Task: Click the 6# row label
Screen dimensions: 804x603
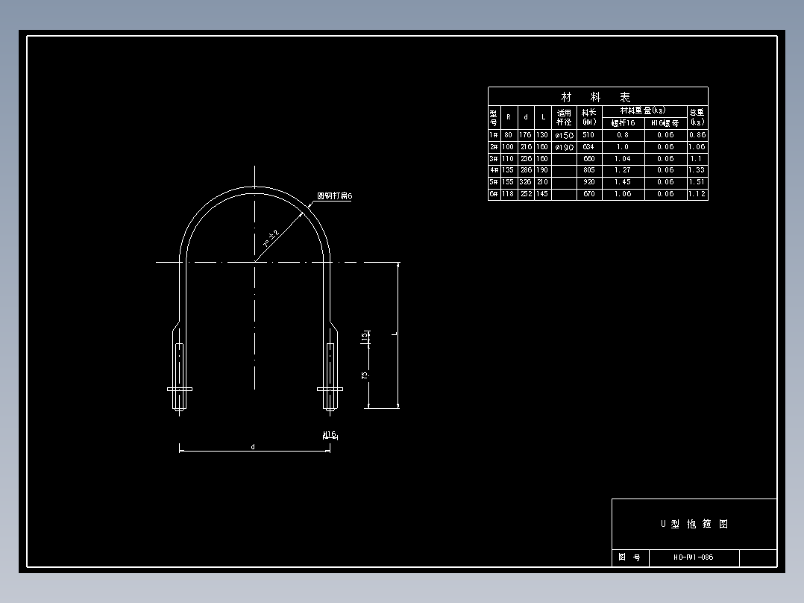Action: pyautogui.click(x=493, y=194)
